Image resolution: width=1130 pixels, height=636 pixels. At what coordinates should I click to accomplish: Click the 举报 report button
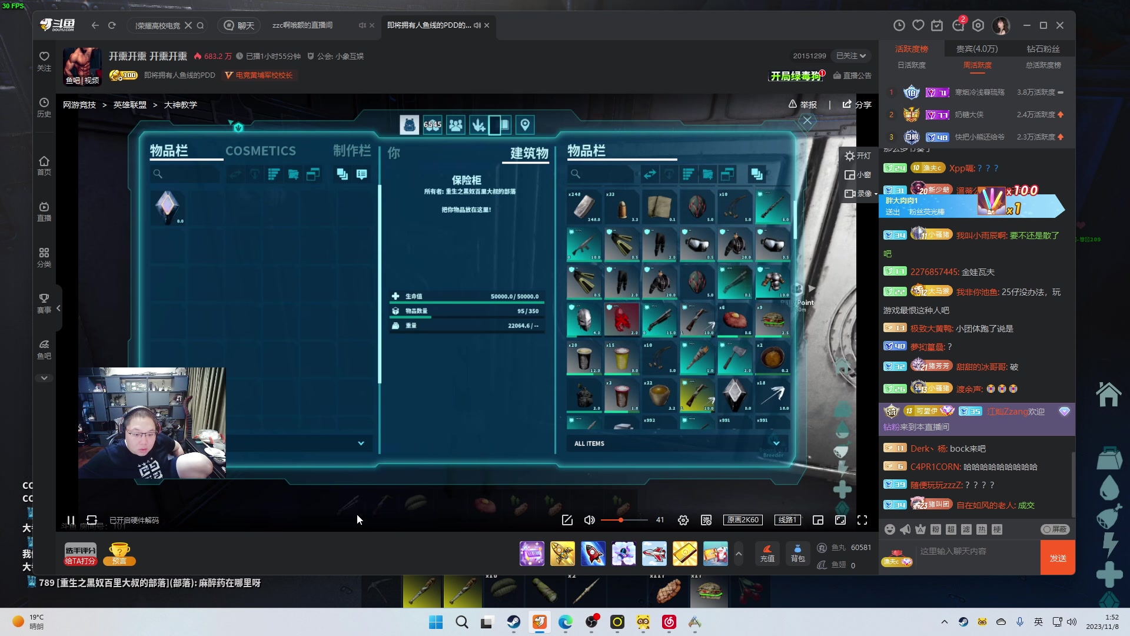click(x=803, y=104)
